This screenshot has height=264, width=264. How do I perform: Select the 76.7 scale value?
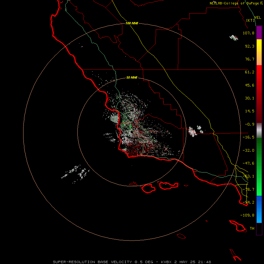coord(250,59)
